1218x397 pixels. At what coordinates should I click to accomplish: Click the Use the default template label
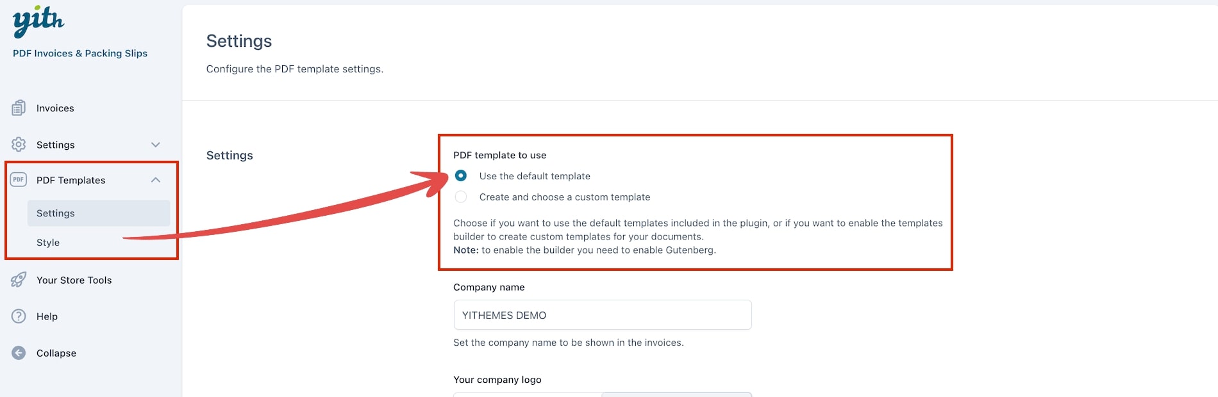tap(535, 176)
